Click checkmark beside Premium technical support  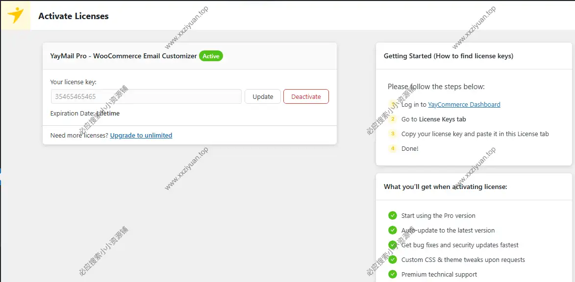point(392,274)
